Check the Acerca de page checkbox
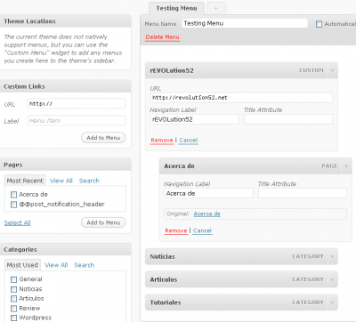Screen dimensions: 356x322 tap(13, 195)
